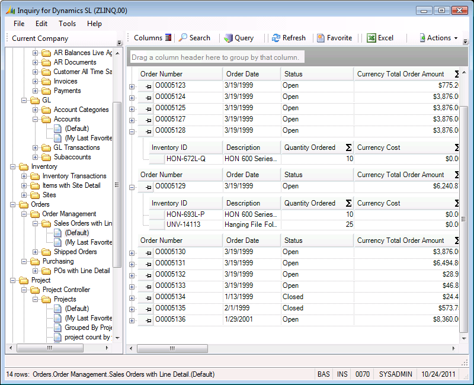Click the Search magnifier icon
474x385 pixels.
184,38
